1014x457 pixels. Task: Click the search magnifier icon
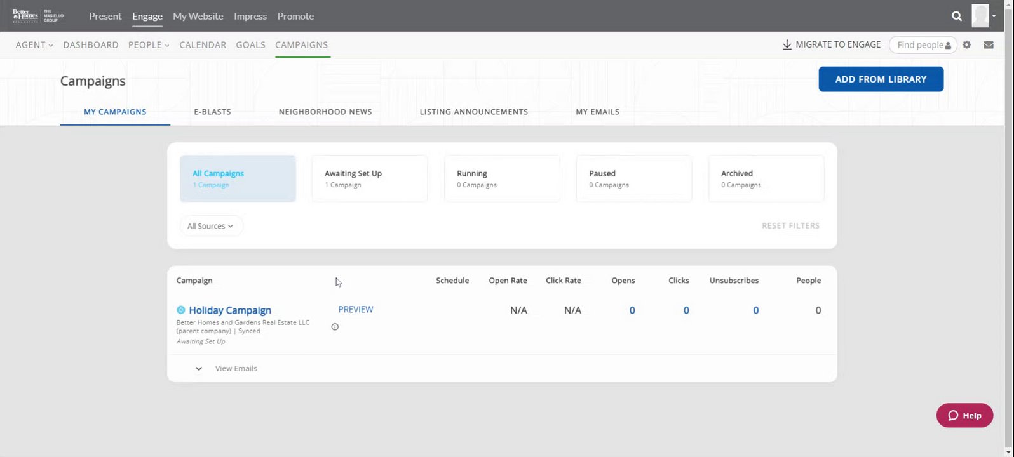click(957, 16)
